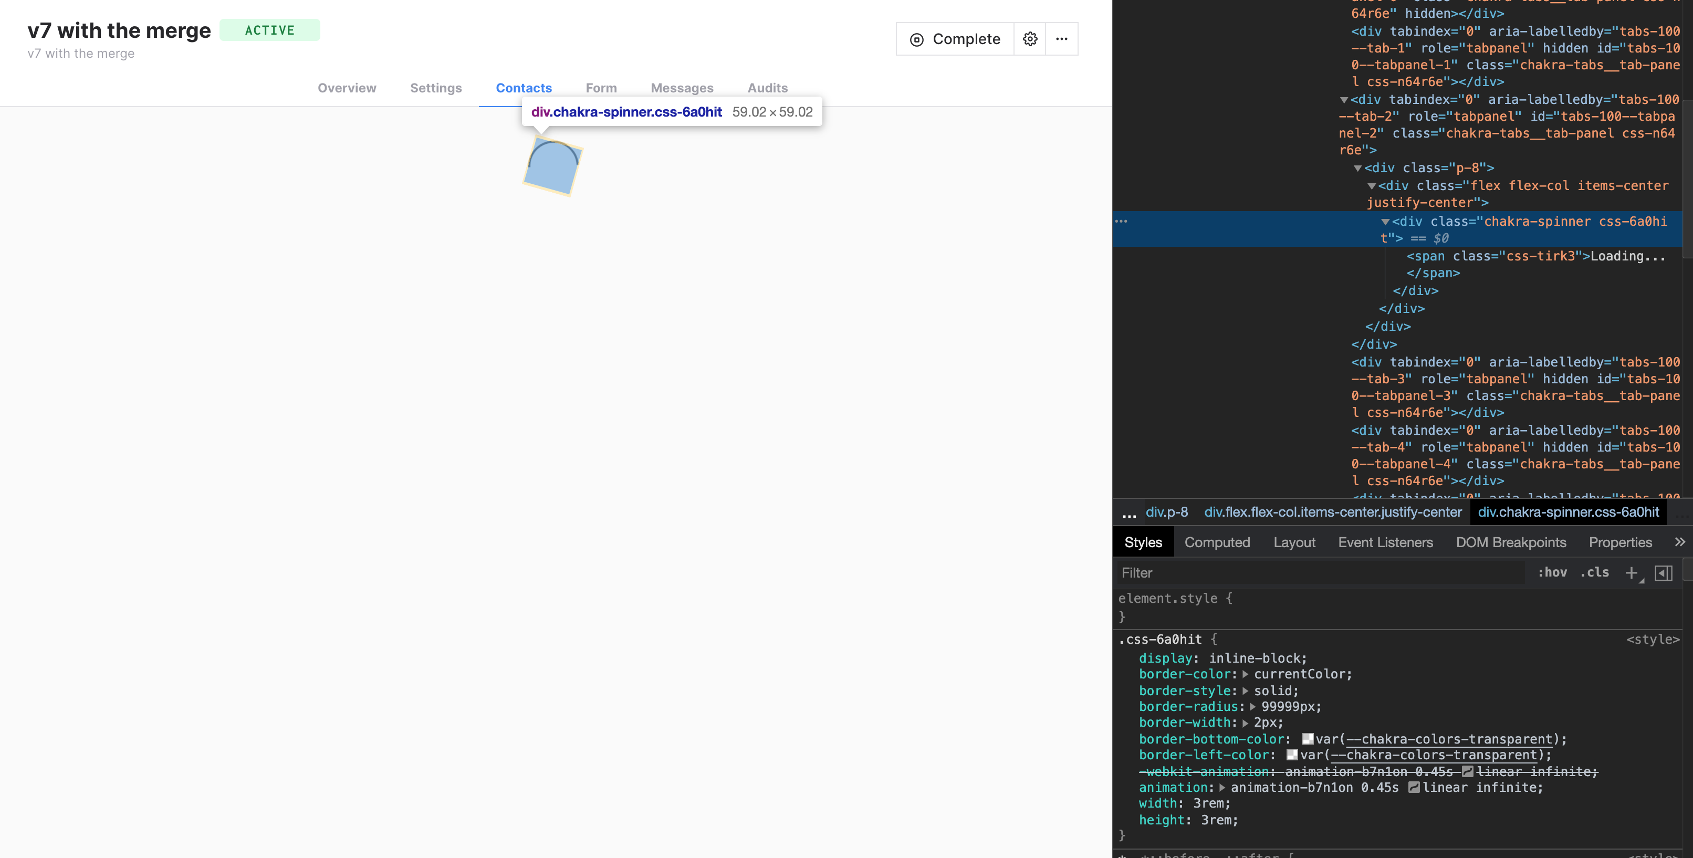Screen dimensions: 1693x858
Task: Collapse the flex flex-col items-center div node
Action: coord(1372,186)
